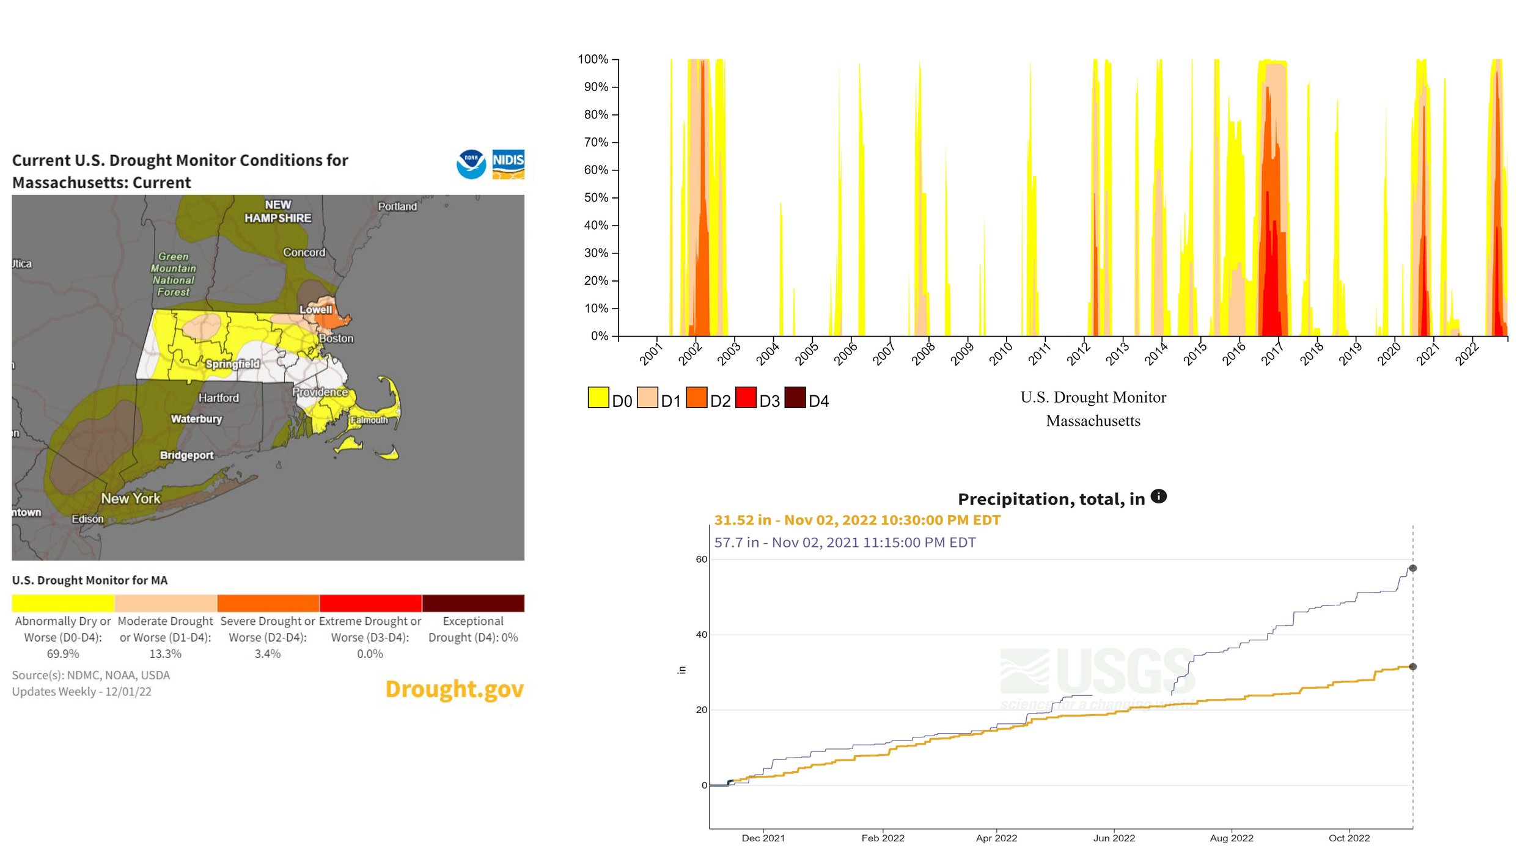Click the 50% label on drought chart axis
This screenshot has width=1528, height=859.
click(x=596, y=197)
